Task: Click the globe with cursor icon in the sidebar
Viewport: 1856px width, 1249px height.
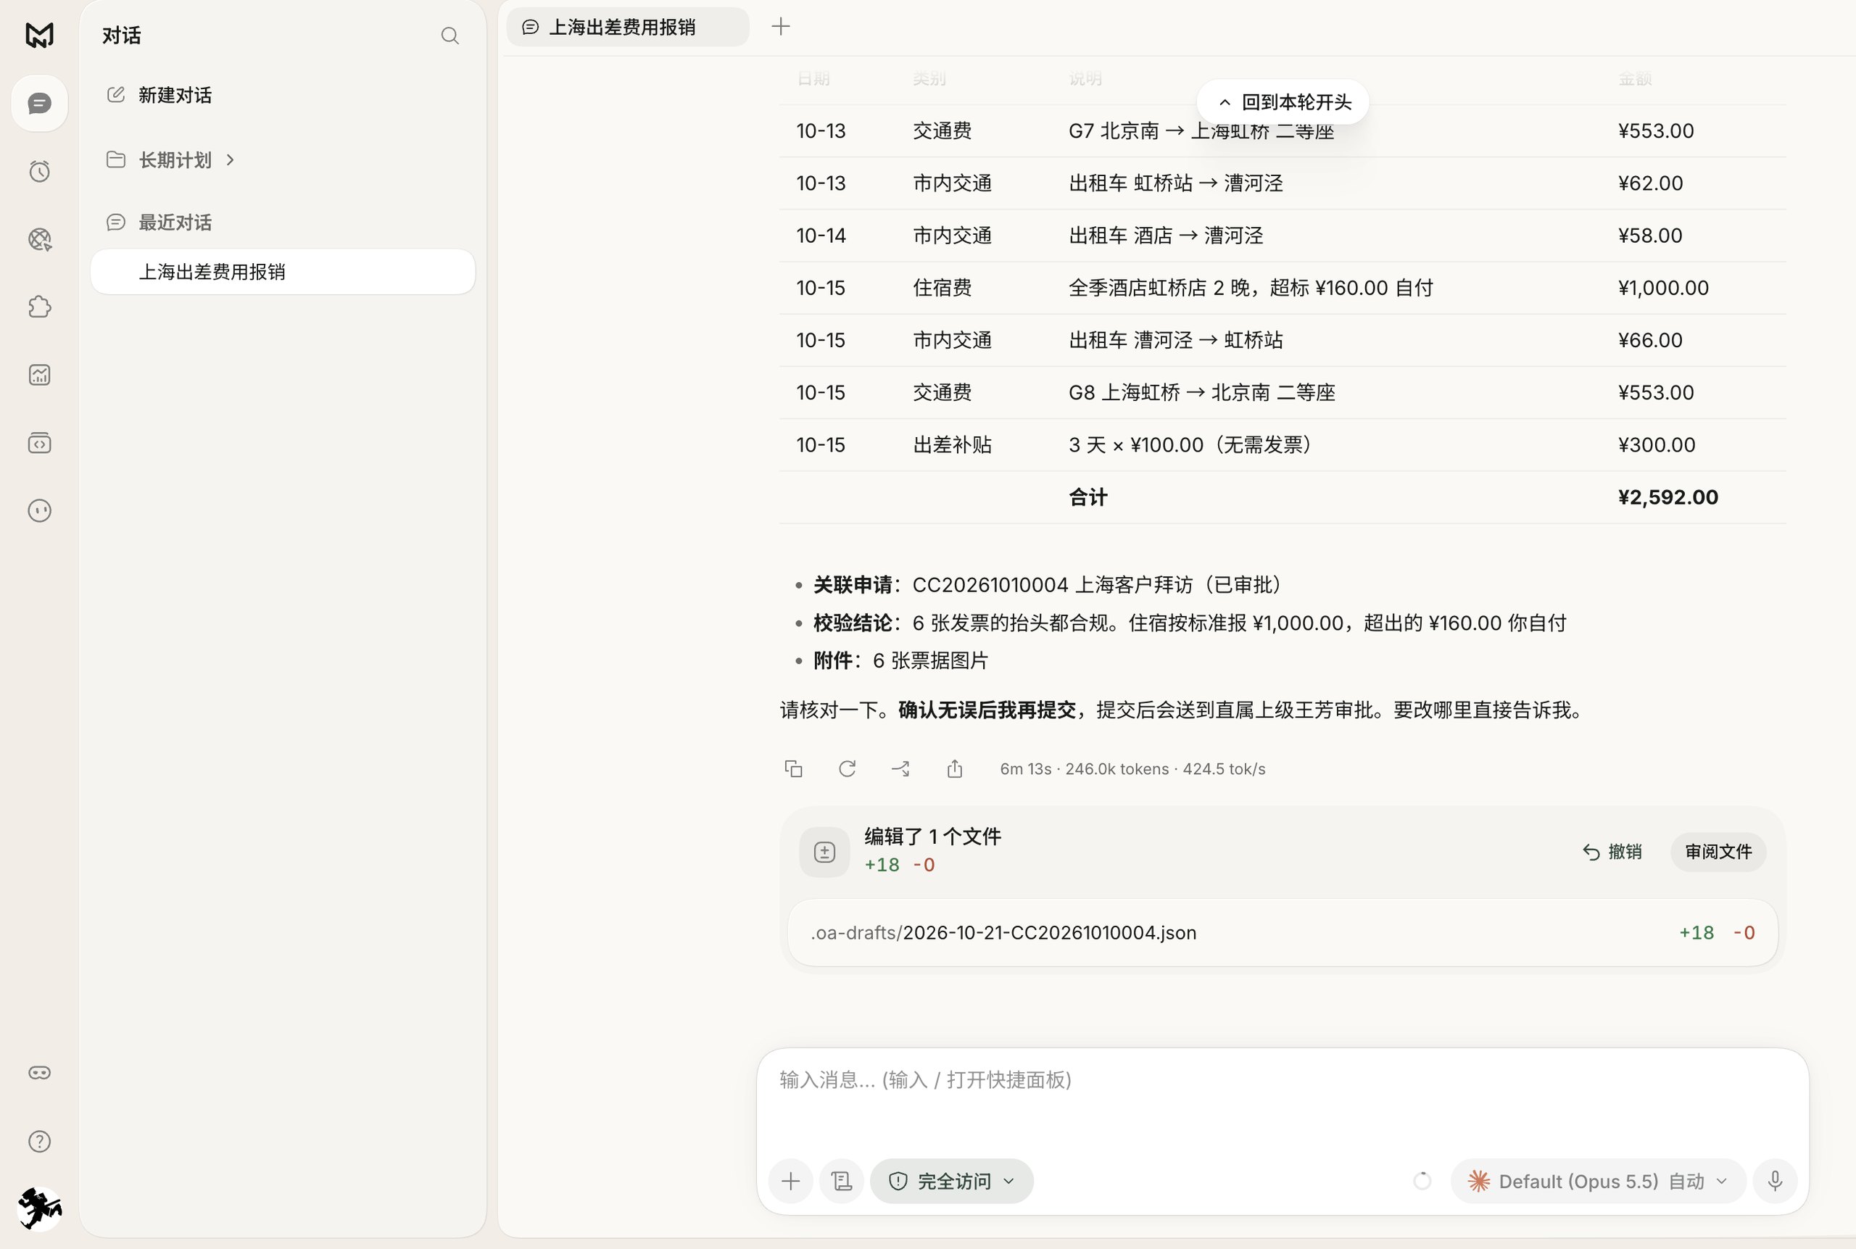Action: click(39, 239)
